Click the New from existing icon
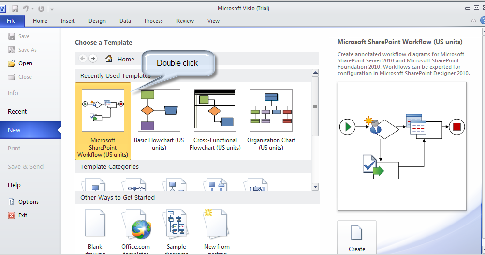485x255 pixels. [216, 225]
